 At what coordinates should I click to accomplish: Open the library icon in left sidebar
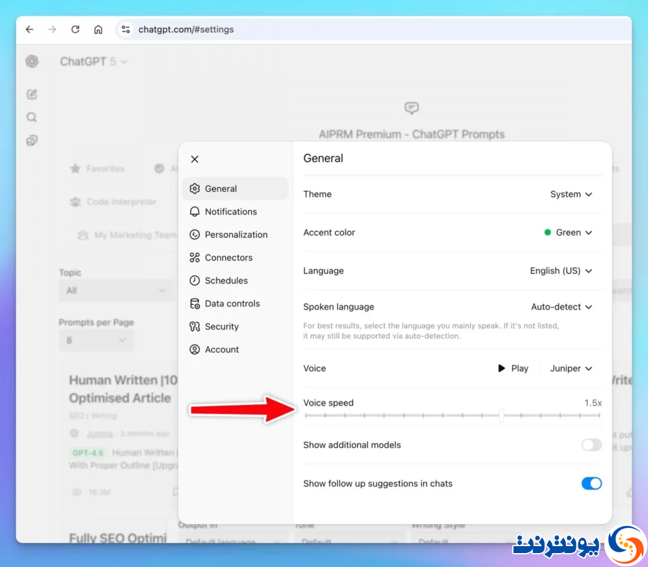[x=32, y=140]
